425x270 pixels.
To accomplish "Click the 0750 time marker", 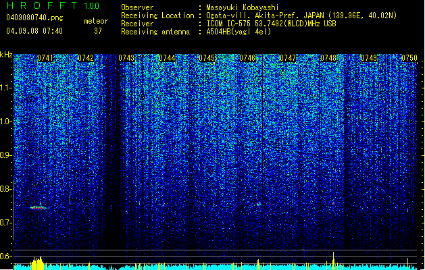I will click(x=409, y=58).
